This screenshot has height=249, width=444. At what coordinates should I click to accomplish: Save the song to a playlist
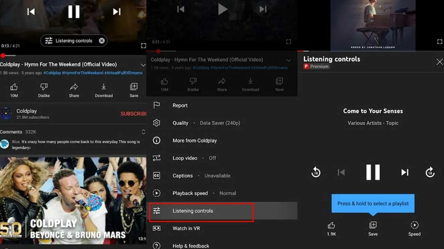373,229
